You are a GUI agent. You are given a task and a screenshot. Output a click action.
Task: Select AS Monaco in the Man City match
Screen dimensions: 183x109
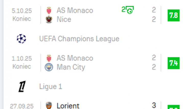pyautogui.click(x=75, y=58)
